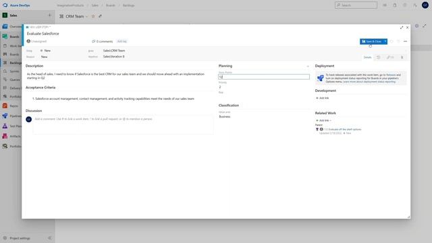This screenshot has width=432, height=243.
Task: Collapse the Planning section
Action: (x=308, y=66)
